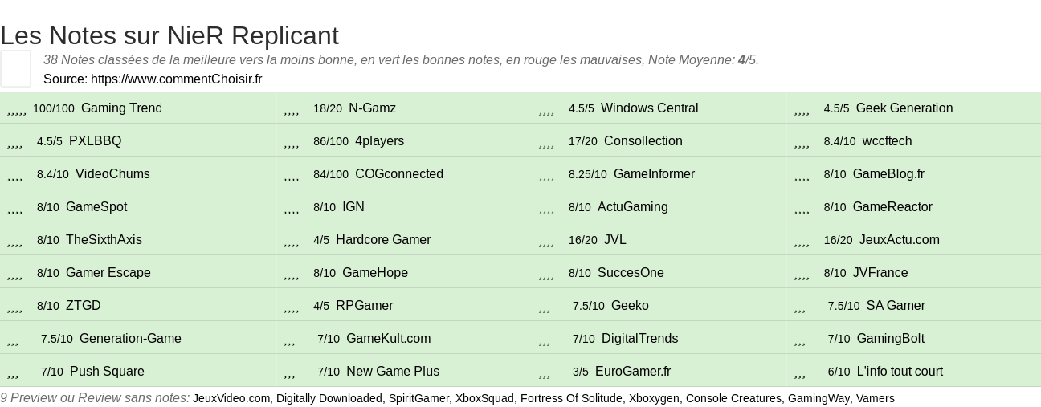Click the PXLBBQ review name

tap(95, 141)
